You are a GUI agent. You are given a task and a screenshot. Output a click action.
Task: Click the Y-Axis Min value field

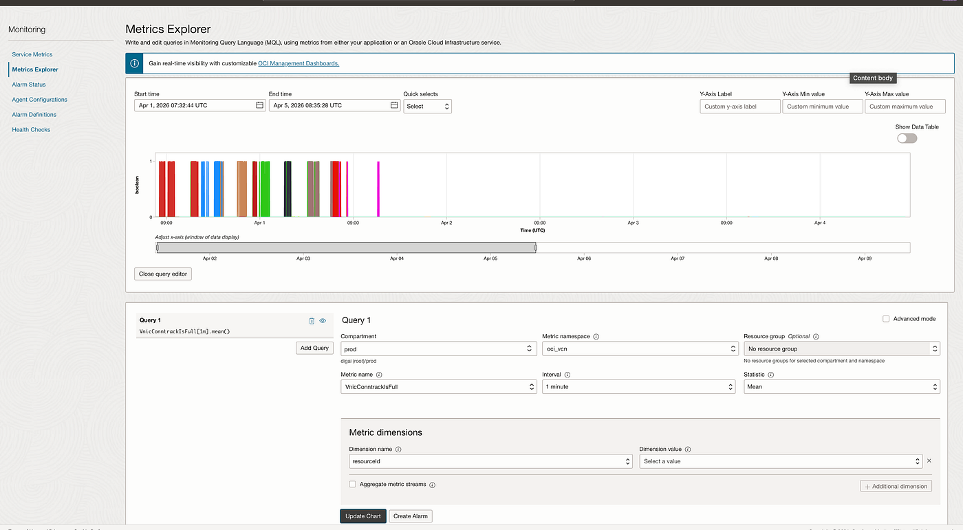(x=823, y=107)
